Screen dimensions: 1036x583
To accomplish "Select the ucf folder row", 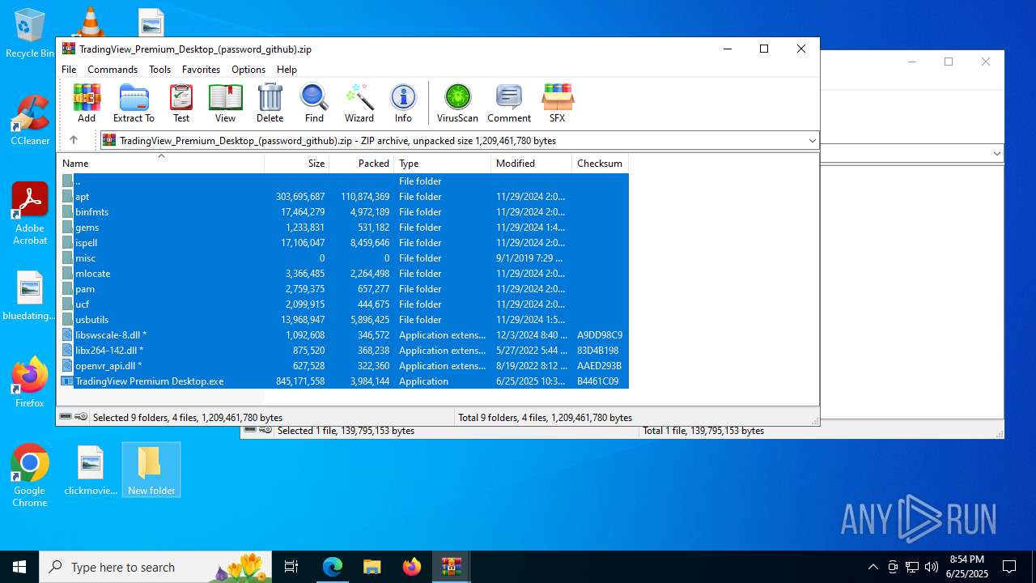I will (x=344, y=304).
